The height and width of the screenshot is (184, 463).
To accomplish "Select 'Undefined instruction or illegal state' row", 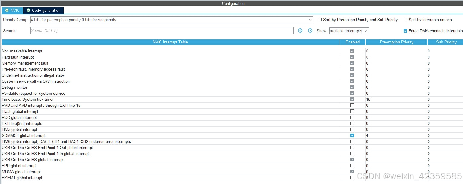I will (x=33, y=75).
